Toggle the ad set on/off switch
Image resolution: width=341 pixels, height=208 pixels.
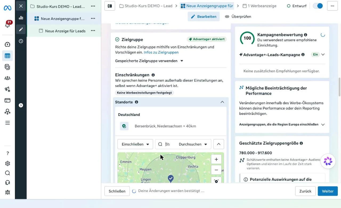click(x=318, y=6)
